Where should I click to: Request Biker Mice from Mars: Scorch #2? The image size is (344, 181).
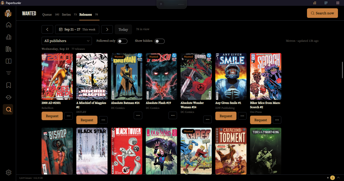(261, 120)
